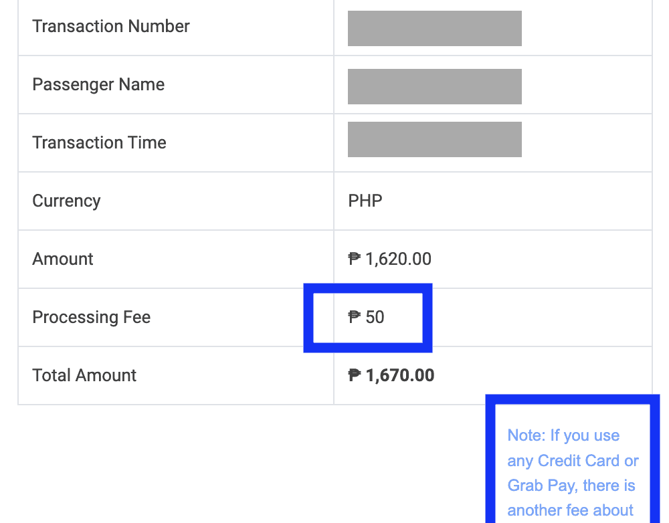Click the "Grab Pay, there is" note line
This screenshot has height=523, width=669.
(x=571, y=486)
